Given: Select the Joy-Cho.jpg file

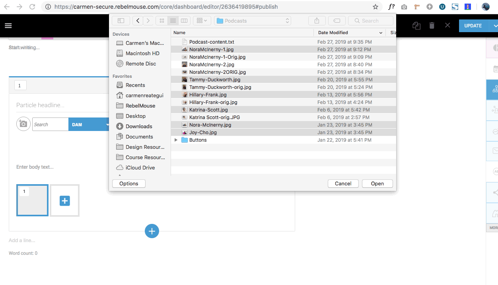Looking at the screenshot, I should coord(203,133).
